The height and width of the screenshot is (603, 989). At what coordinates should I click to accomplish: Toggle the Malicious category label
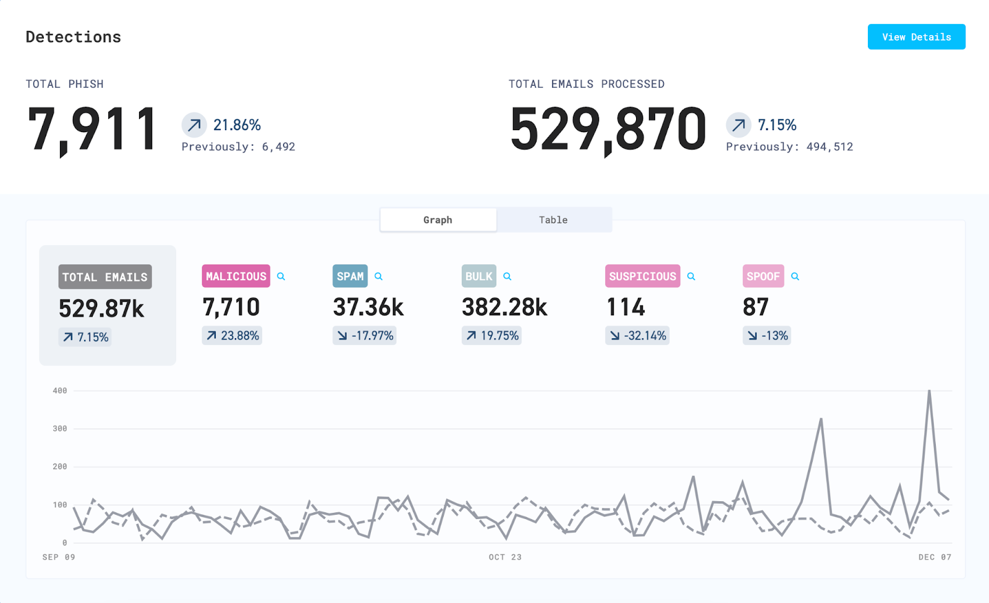click(x=236, y=277)
